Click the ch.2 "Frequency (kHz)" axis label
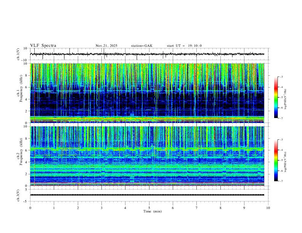The width and height of the screenshot is (302, 233). click(x=21, y=152)
